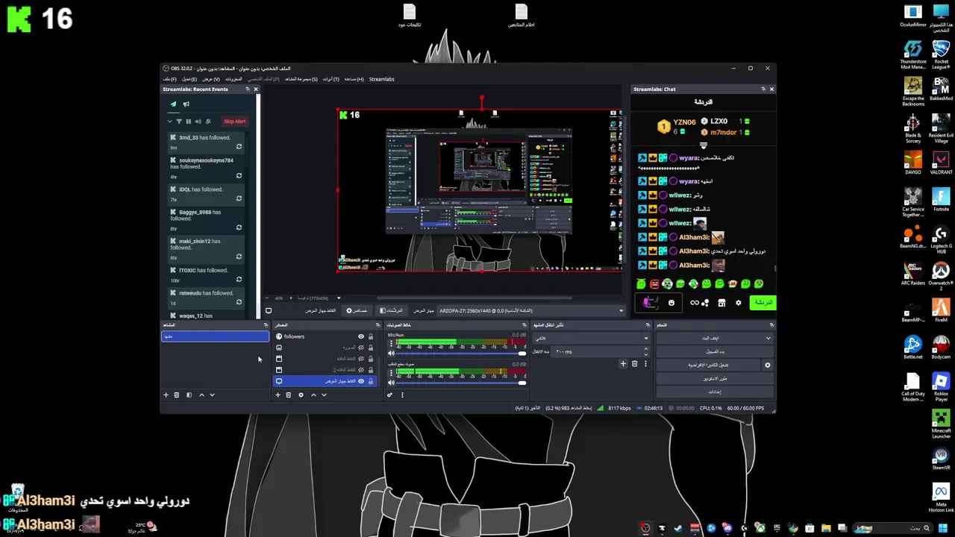The width and height of the screenshot is (955, 537).
Task: Open the مساعدة (H) help menu
Action: tap(354, 79)
